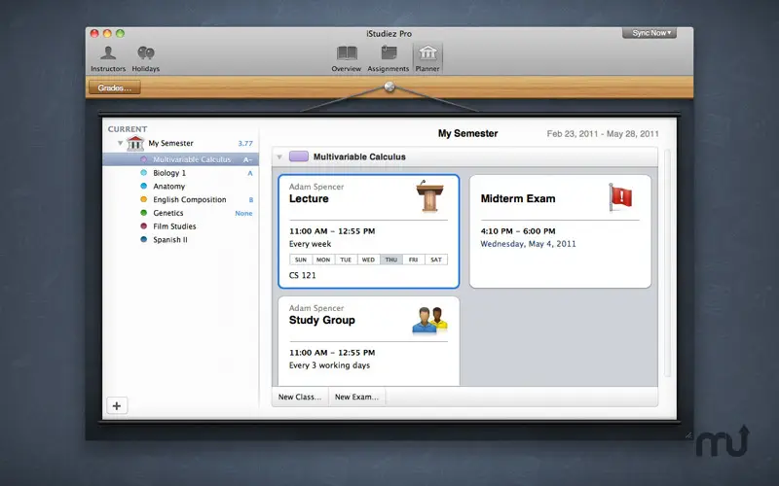The height and width of the screenshot is (486, 779).
Task: Click Every 3 working days text
Action: coord(329,365)
